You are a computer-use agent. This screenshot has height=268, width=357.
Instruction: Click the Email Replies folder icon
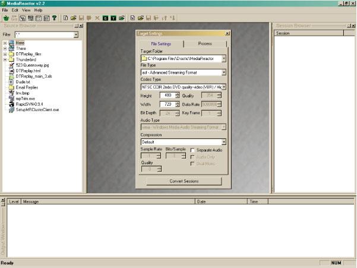[11, 87]
